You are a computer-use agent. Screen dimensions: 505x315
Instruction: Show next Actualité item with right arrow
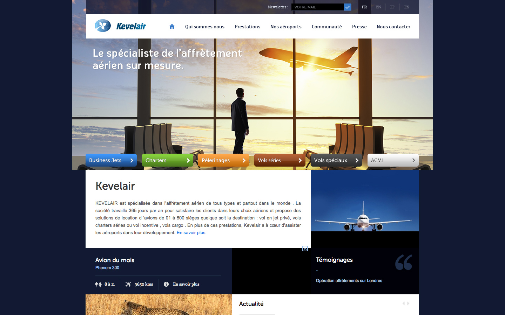pyautogui.click(x=408, y=303)
